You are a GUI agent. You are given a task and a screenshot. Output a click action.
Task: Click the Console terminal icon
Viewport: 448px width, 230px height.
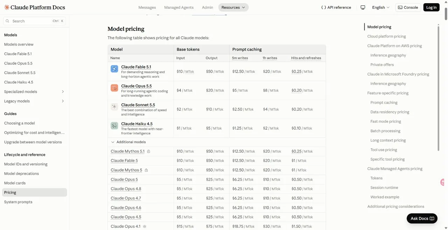point(400,7)
